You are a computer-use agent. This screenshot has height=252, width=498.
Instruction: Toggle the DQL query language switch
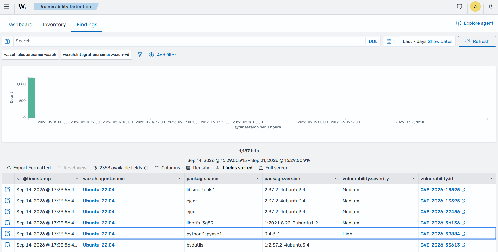point(373,41)
